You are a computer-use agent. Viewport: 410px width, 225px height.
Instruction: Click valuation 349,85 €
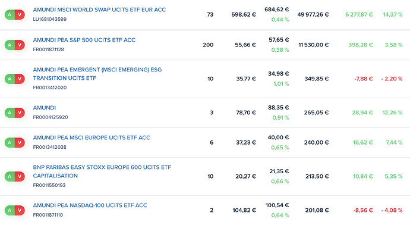316,79
